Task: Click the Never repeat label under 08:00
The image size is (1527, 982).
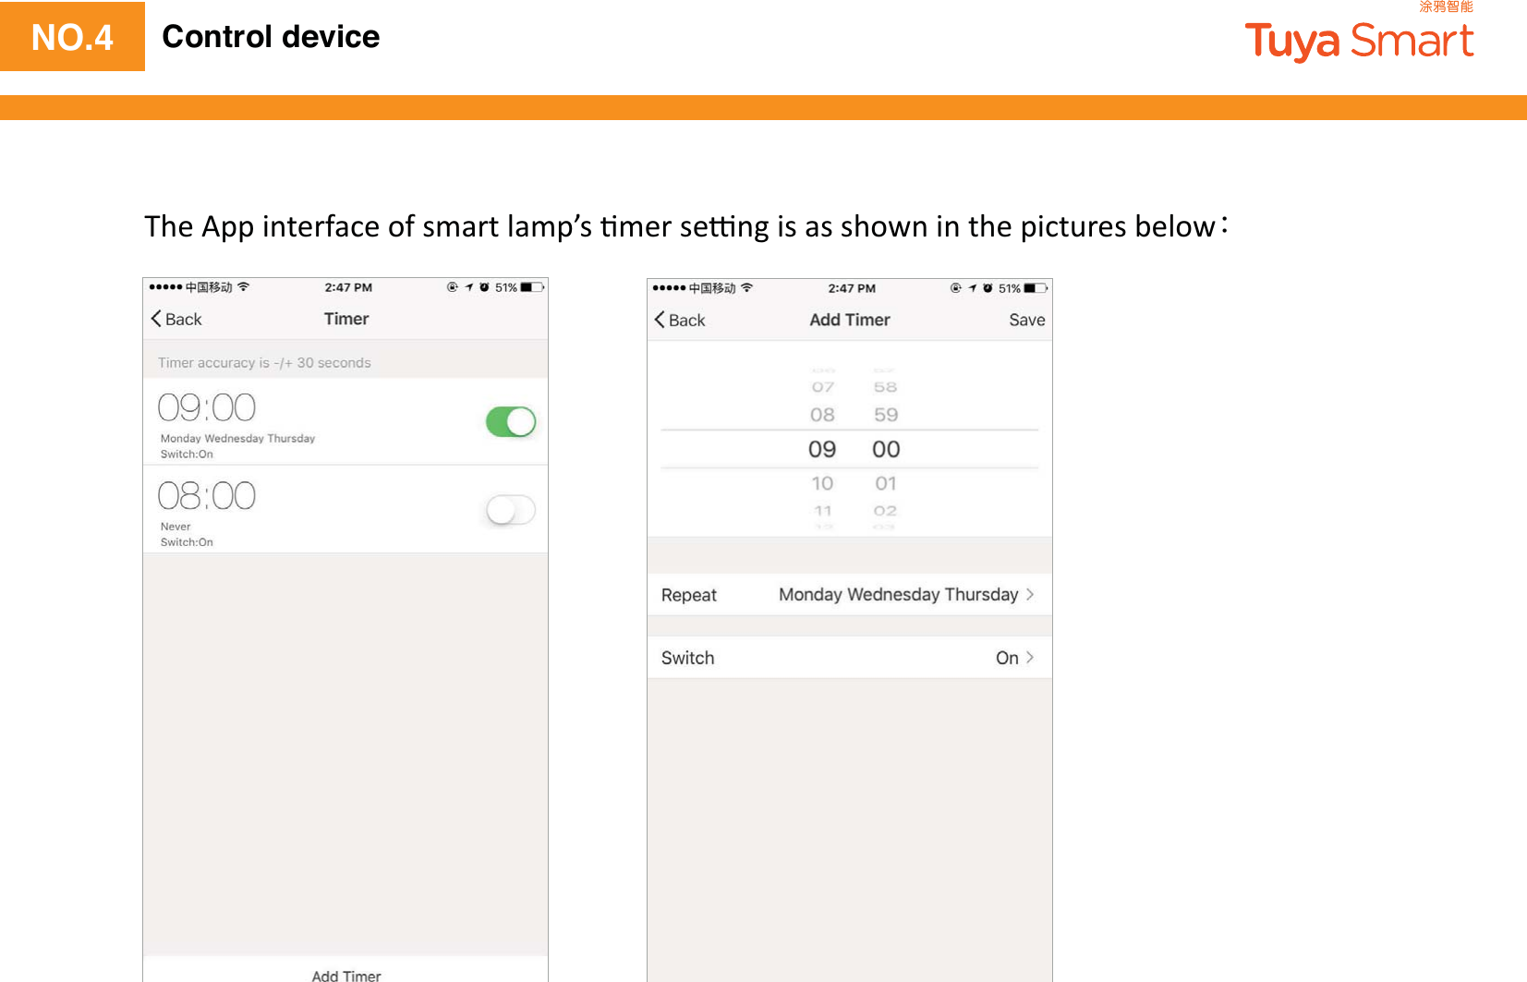Action: click(176, 527)
